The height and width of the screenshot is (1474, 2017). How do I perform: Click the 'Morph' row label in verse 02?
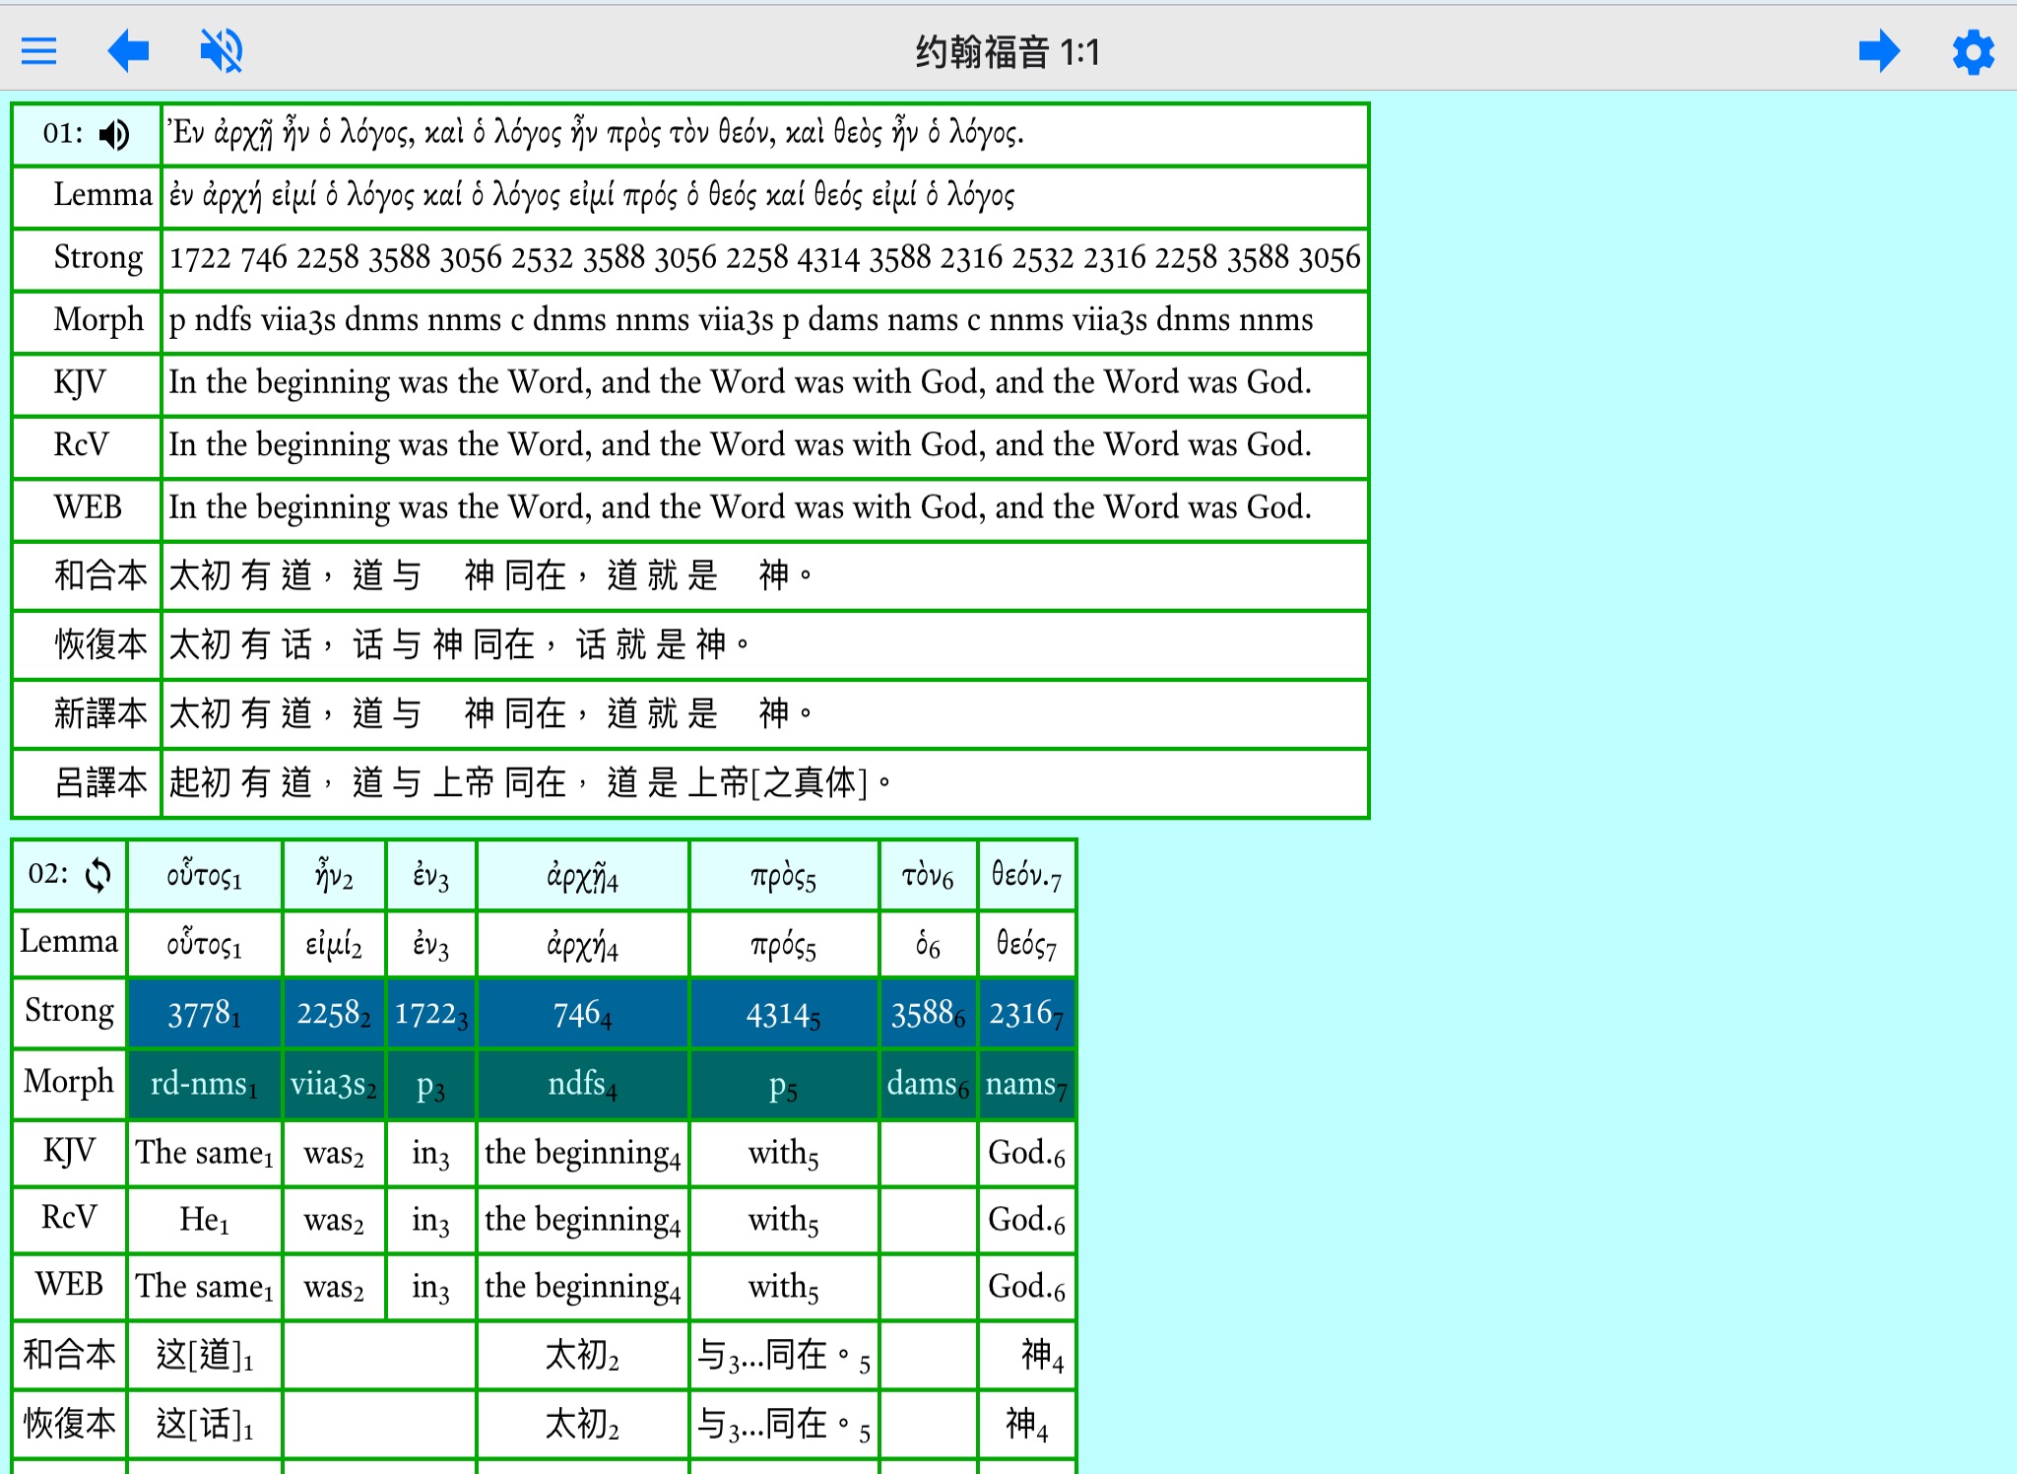click(69, 1082)
